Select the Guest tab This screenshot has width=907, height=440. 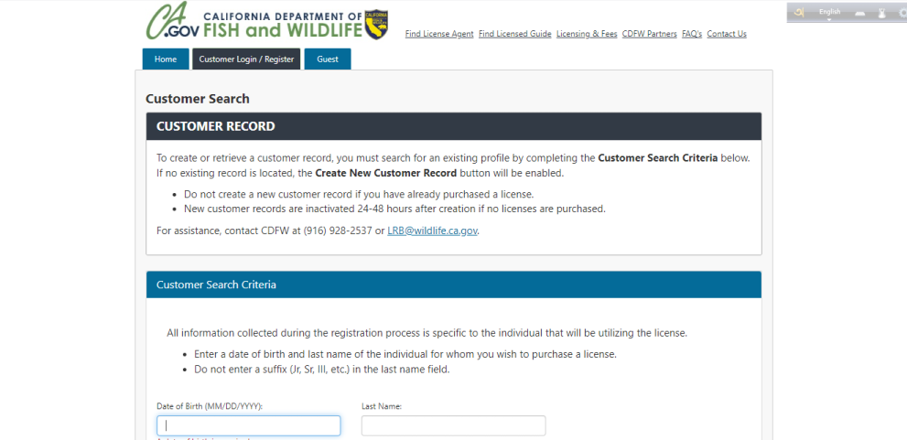point(328,59)
